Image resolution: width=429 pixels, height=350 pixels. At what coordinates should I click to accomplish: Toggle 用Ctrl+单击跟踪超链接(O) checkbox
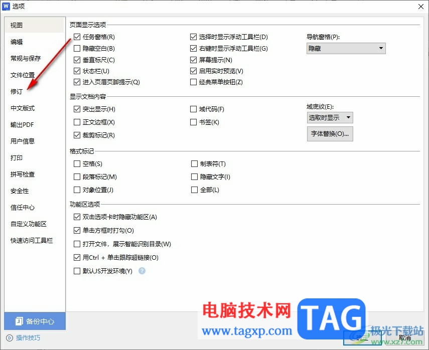click(x=77, y=257)
